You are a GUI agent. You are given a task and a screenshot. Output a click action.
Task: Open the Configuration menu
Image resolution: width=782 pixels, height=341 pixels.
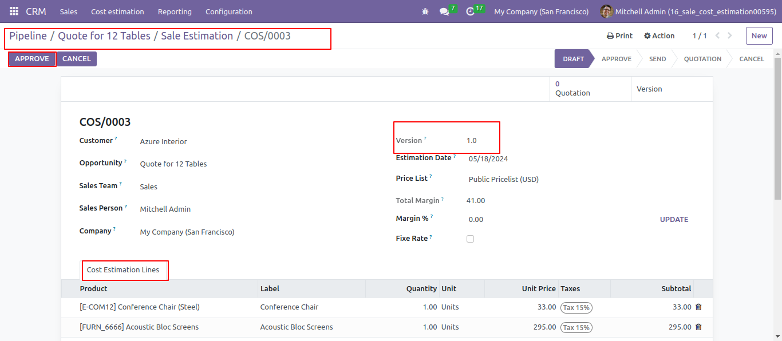228,11
